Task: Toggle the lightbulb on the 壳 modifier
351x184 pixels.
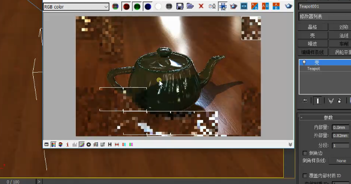Action: coord(304,63)
